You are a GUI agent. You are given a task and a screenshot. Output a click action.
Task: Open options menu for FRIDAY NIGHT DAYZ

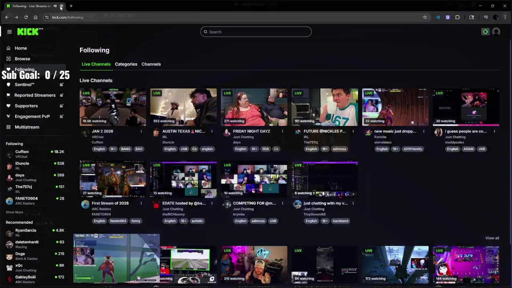[282, 131]
